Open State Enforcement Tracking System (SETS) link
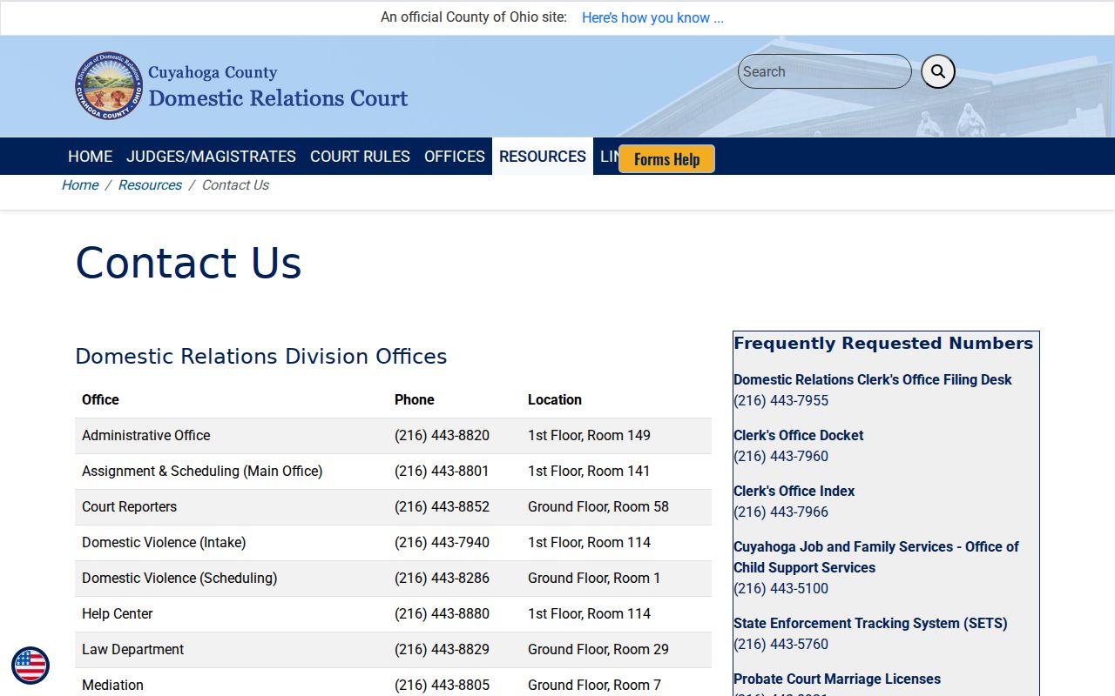The height and width of the screenshot is (696, 1115). [870, 623]
